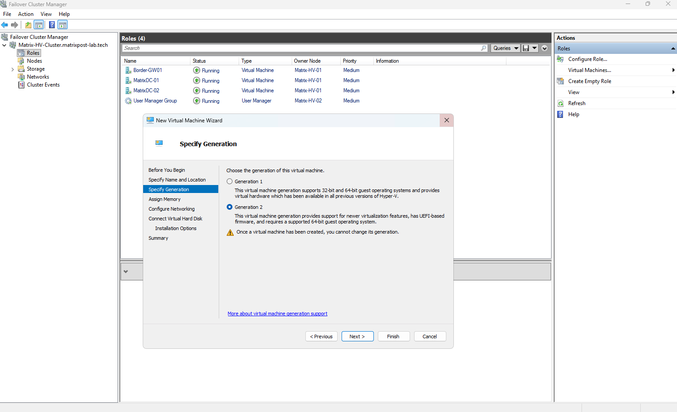Open the Nodes icon in the tree
The height and width of the screenshot is (412, 677).
click(21, 61)
